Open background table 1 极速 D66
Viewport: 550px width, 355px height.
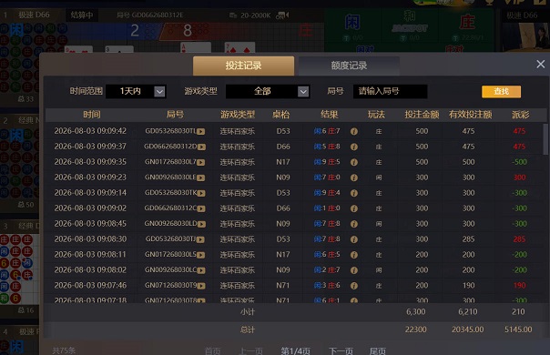click(34, 15)
